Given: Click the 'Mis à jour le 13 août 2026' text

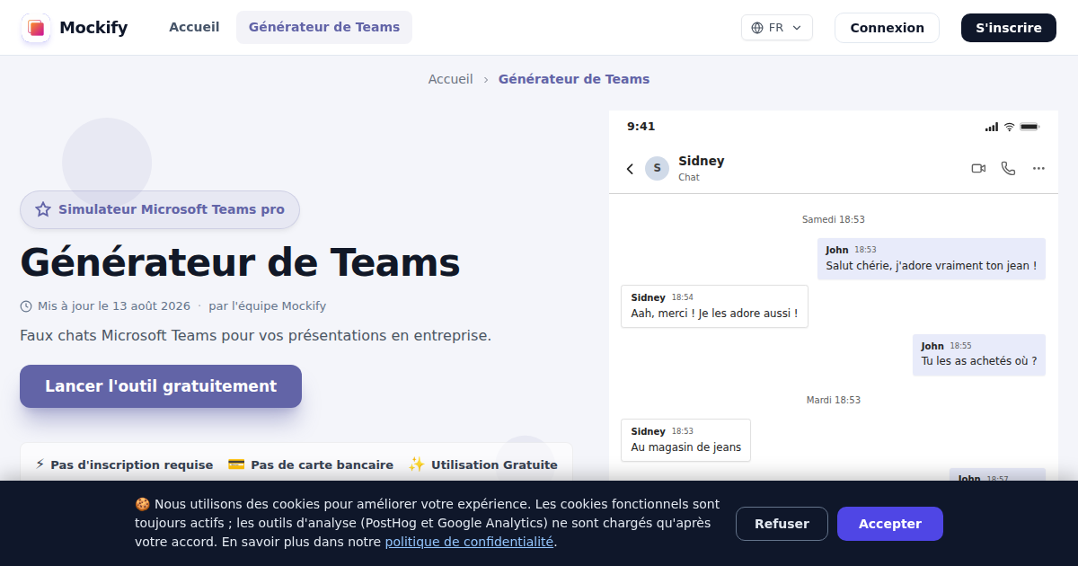Looking at the screenshot, I should (x=114, y=306).
